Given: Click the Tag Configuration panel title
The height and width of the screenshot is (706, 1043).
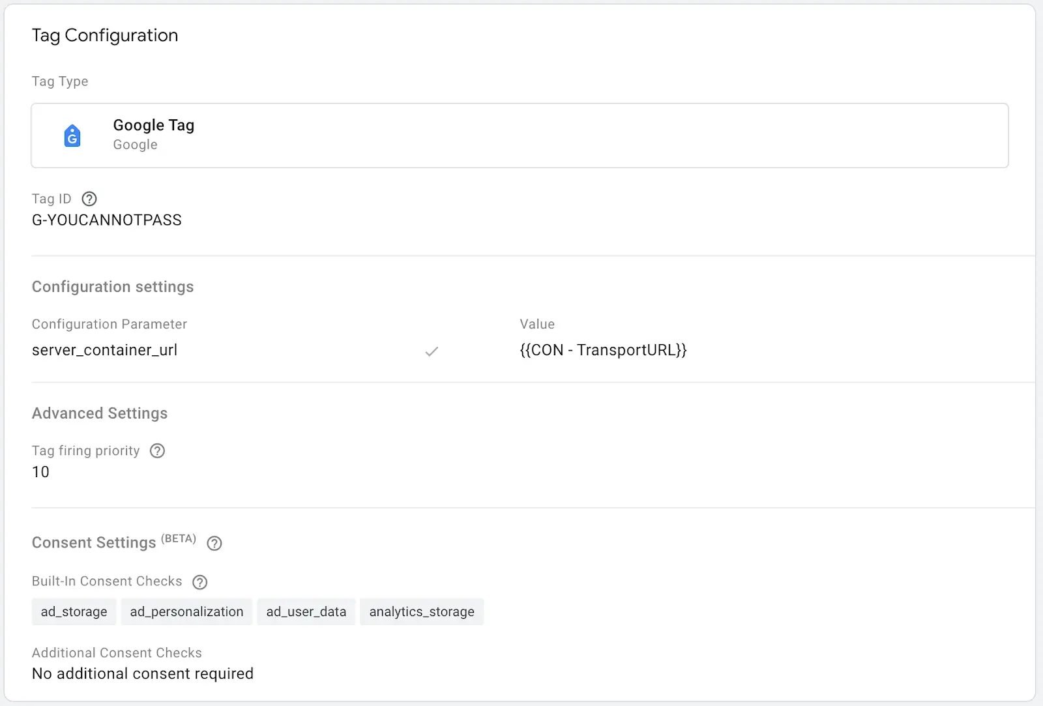Looking at the screenshot, I should [105, 35].
